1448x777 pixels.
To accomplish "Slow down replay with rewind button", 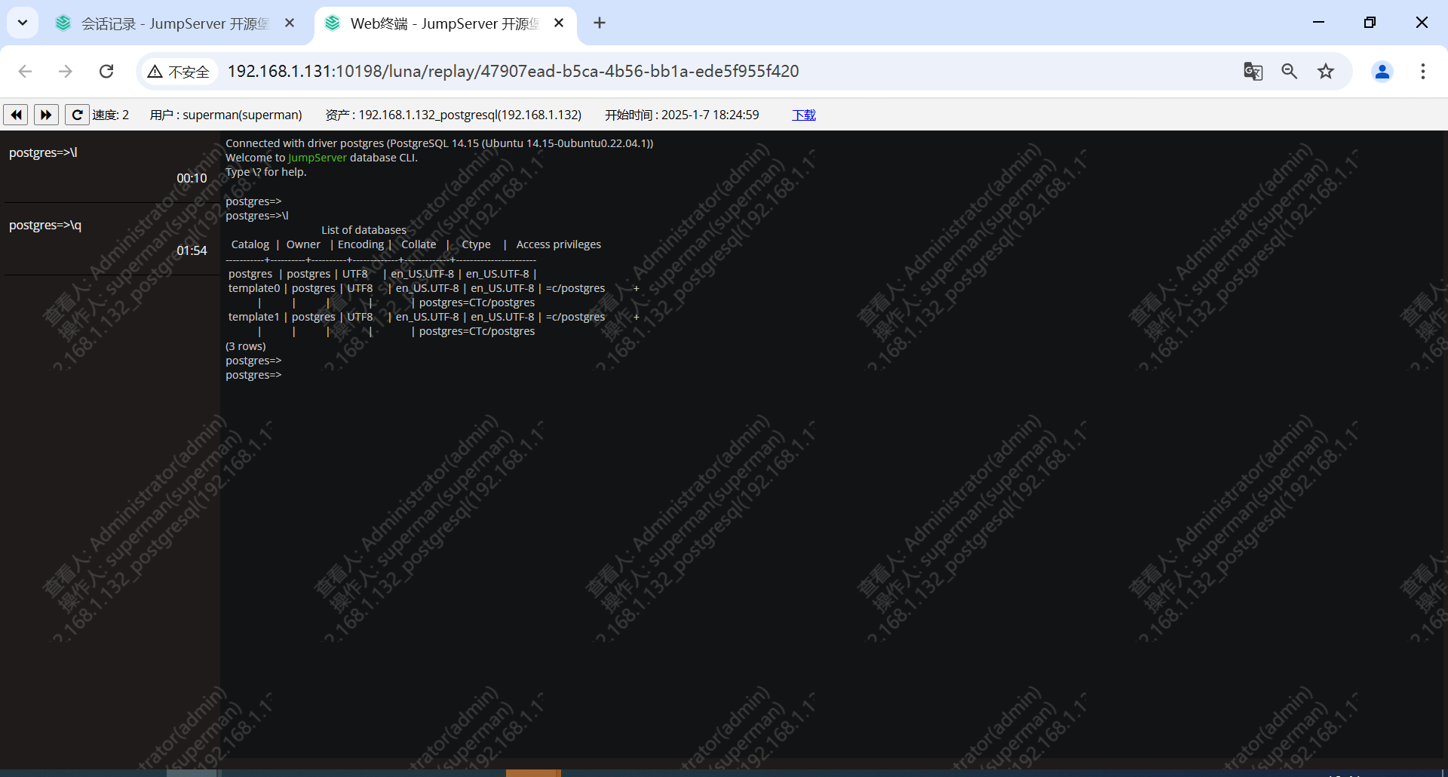I will [x=16, y=115].
